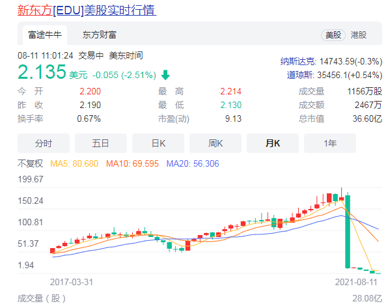Click the 最低 value 2.130
This screenshot has height=306, width=388.
click(x=230, y=105)
